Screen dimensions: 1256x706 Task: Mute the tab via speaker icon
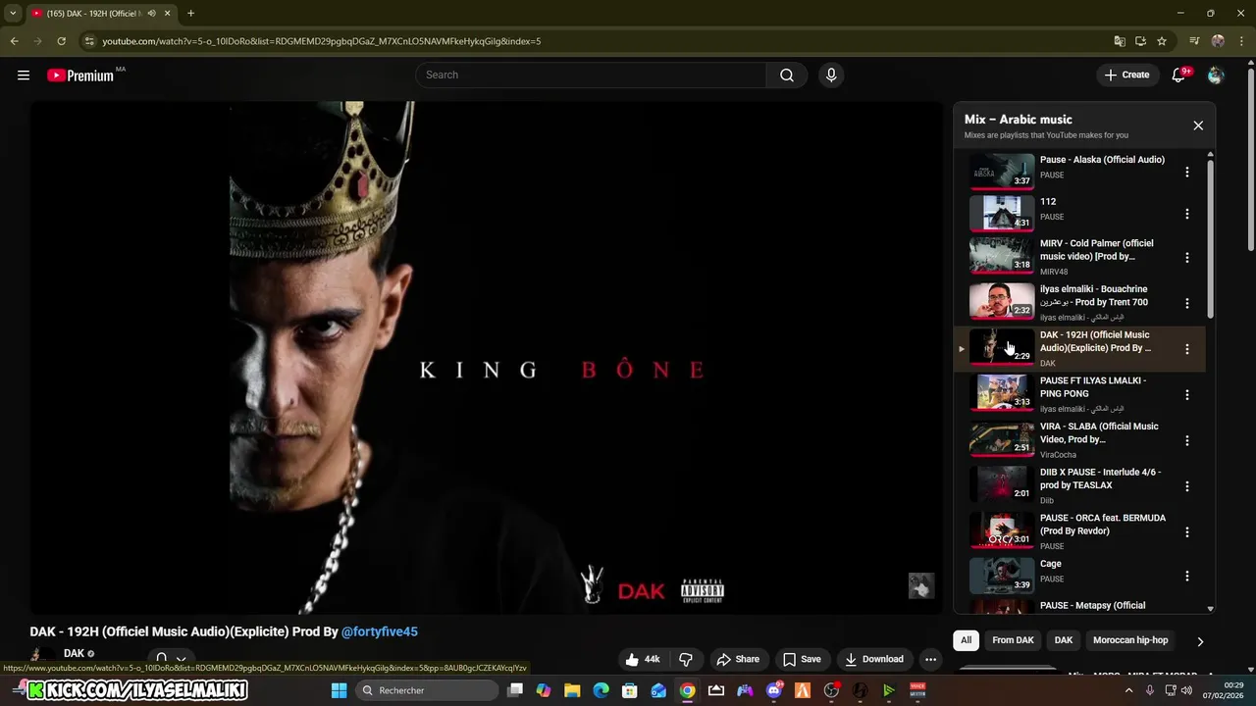point(152,14)
